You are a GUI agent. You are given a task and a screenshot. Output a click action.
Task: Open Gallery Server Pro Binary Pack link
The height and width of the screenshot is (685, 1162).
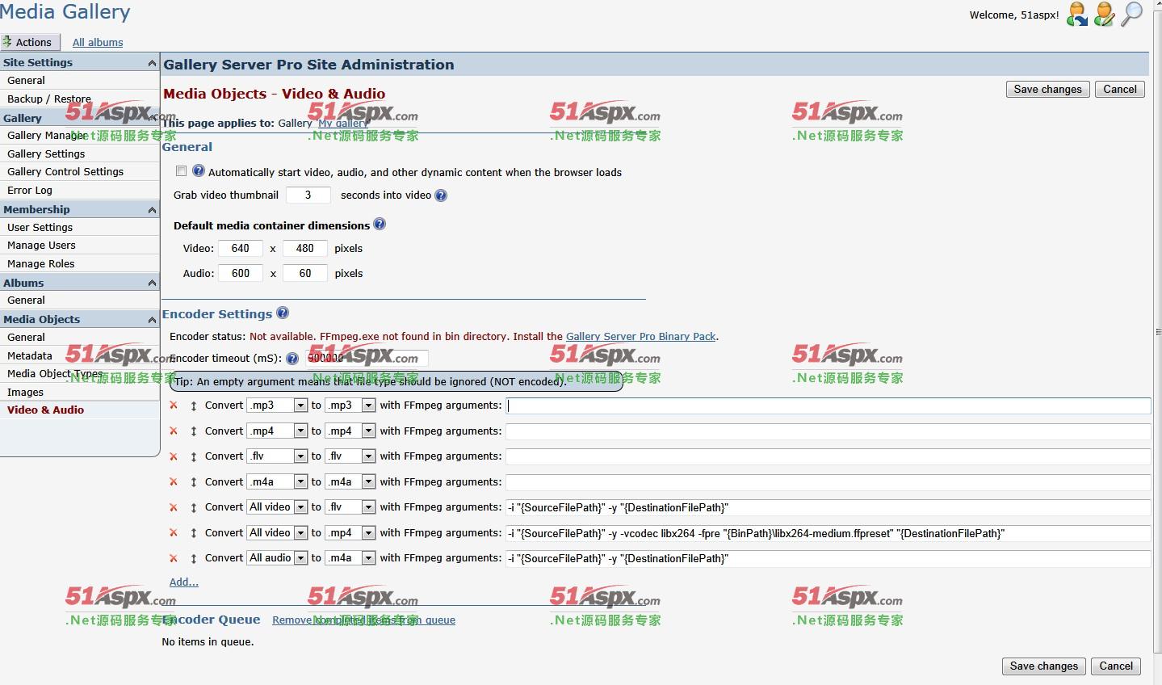pos(641,336)
